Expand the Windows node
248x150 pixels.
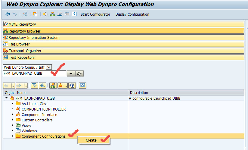[x=13, y=131]
